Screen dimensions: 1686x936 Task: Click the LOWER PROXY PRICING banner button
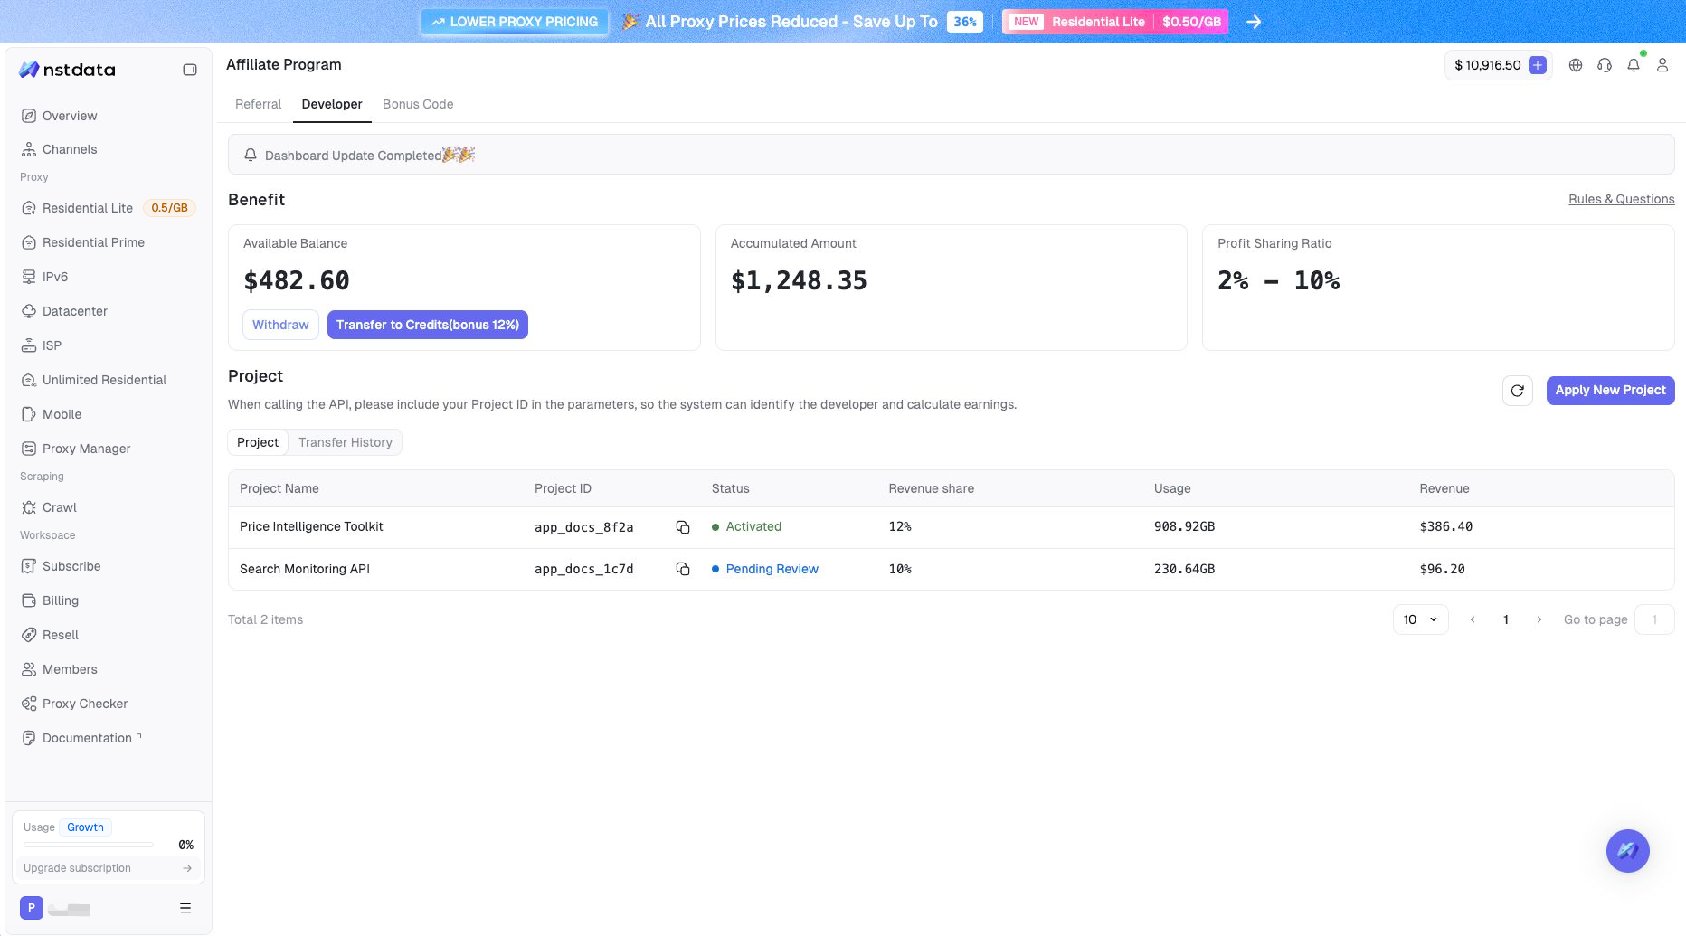coord(515,22)
